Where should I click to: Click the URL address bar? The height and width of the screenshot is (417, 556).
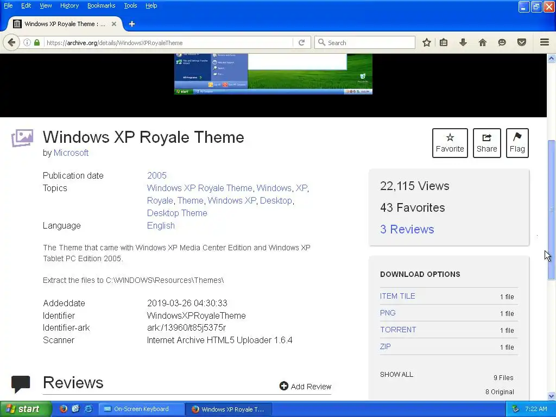coord(168,42)
